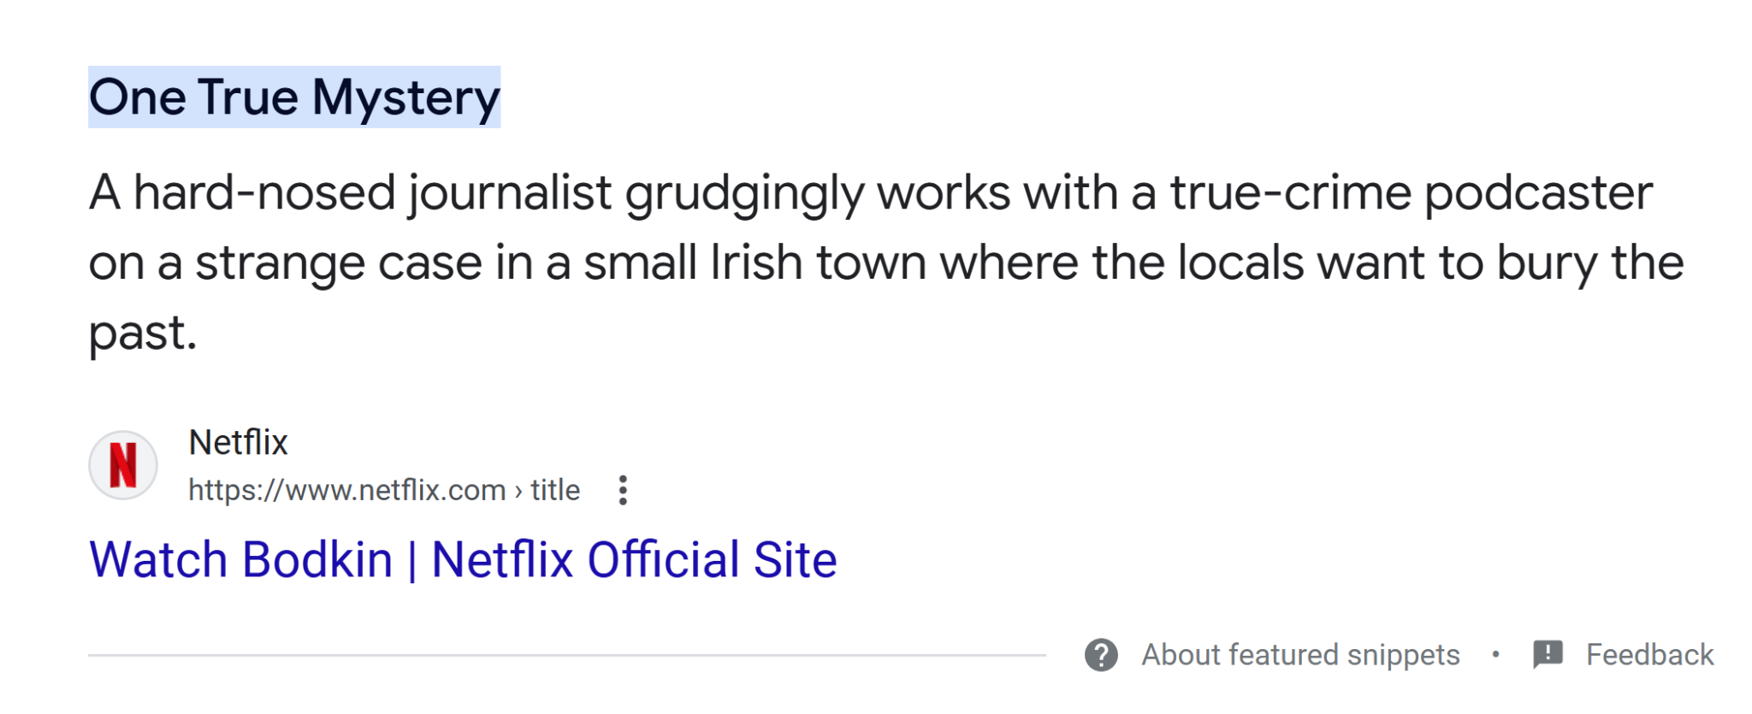Image resolution: width=1752 pixels, height=714 pixels.
Task: Click the highlighted One True Mystery heading
Action: coord(294,97)
